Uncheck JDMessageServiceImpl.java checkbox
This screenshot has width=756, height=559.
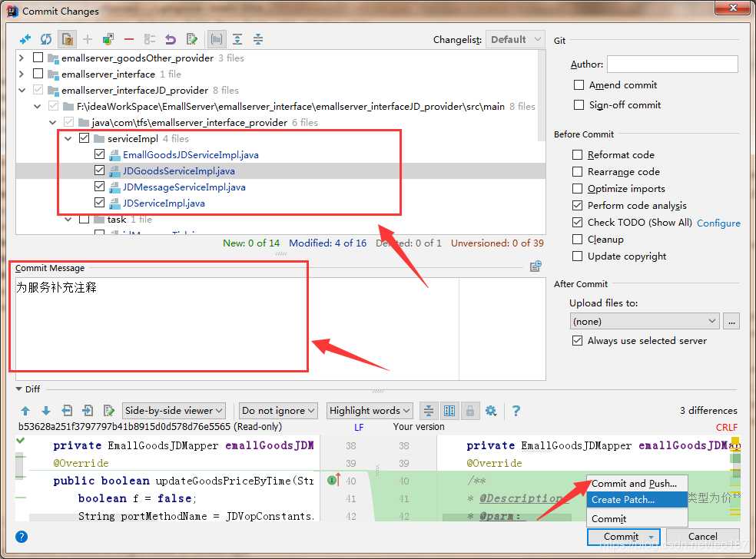pyautogui.click(x=99, y=187)
